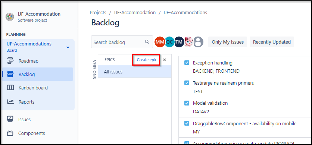
Task: Toggle the Exception handling issue checkbox
Action: [x=187, y=63]
